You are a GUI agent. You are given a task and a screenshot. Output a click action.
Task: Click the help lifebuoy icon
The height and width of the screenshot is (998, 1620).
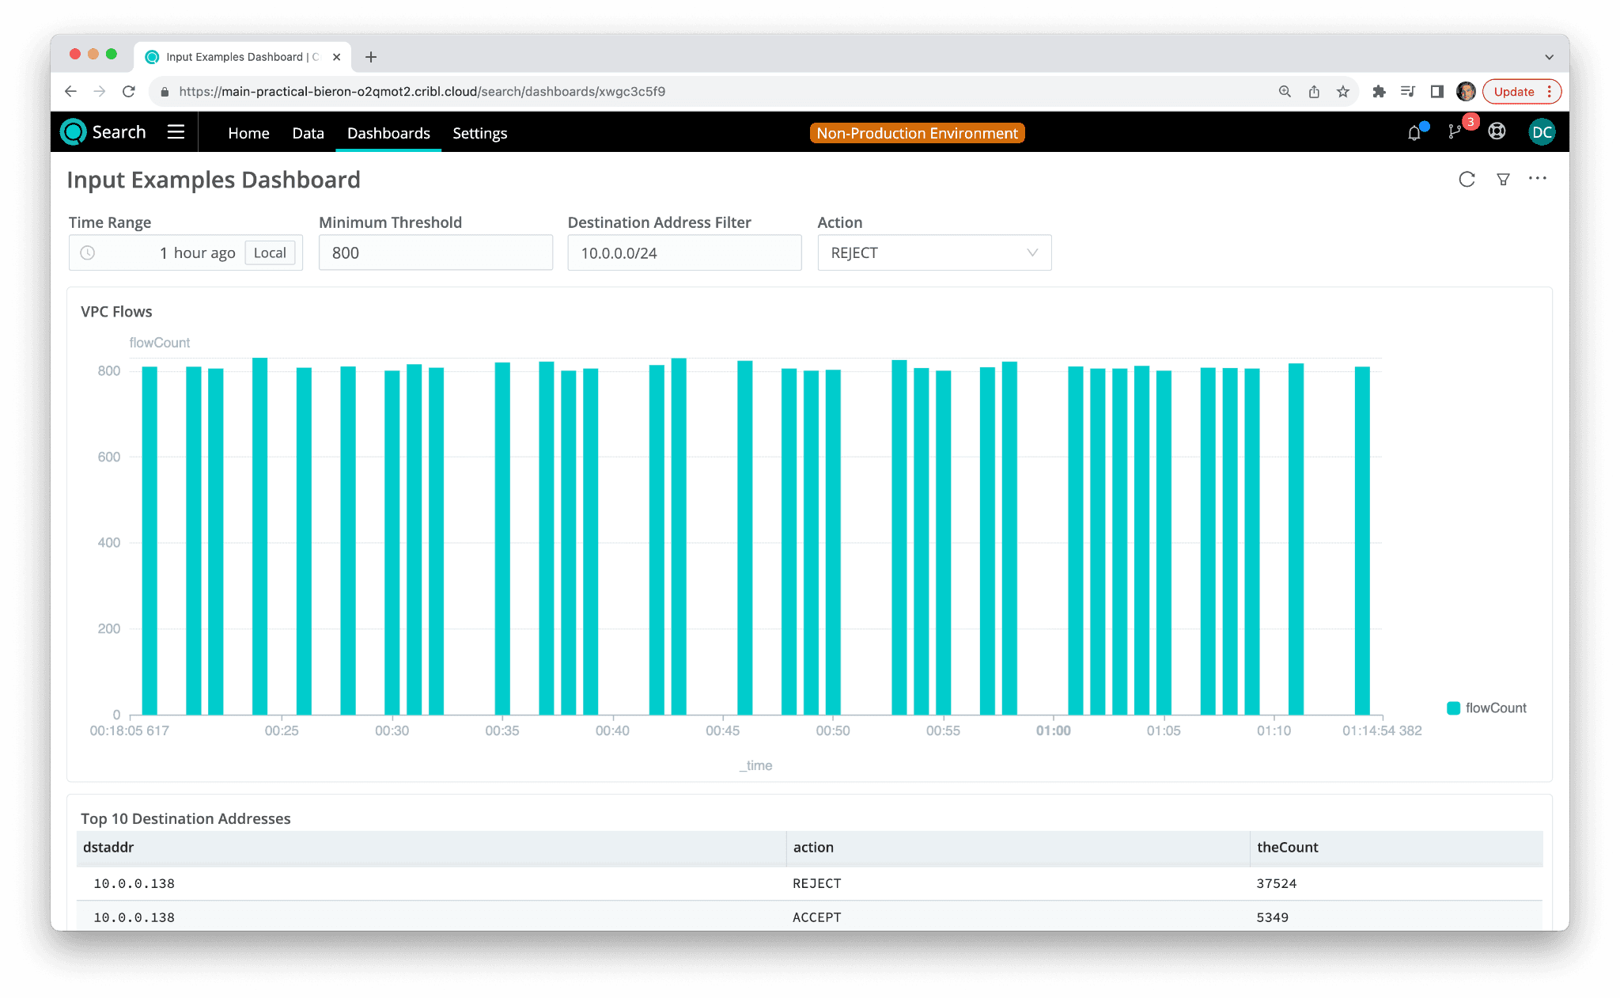tap(1497, 132)
